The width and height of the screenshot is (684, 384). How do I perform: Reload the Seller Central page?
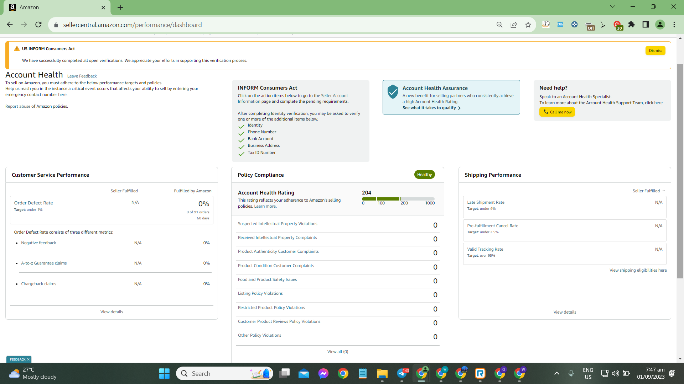point(38,25)
